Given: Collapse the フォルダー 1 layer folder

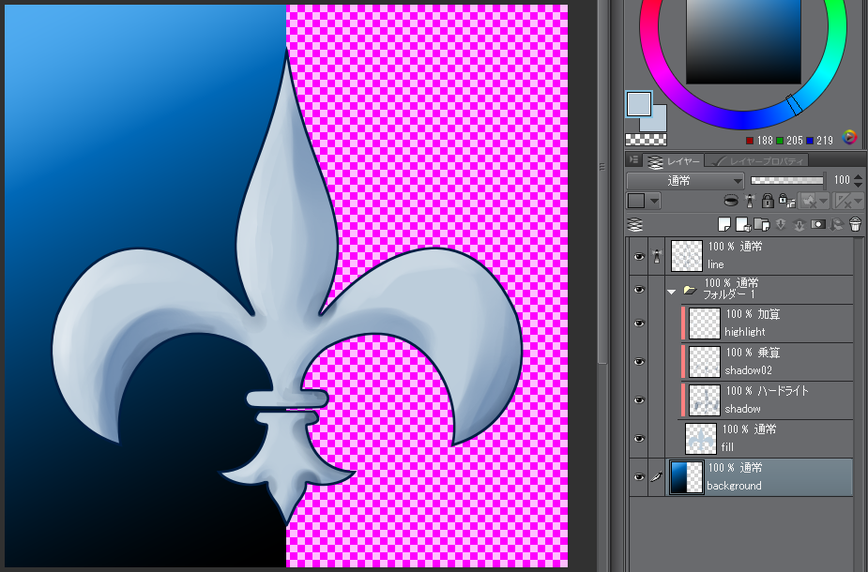Looking at the screenshot, I should (671, 291).
